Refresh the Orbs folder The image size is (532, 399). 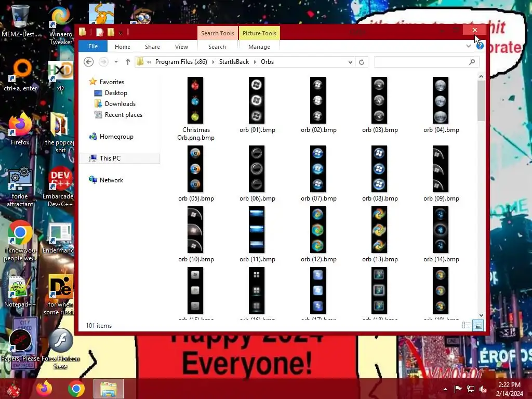(x=362, y=62)
